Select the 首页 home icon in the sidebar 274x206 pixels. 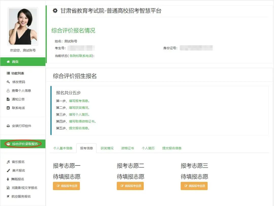8,61
